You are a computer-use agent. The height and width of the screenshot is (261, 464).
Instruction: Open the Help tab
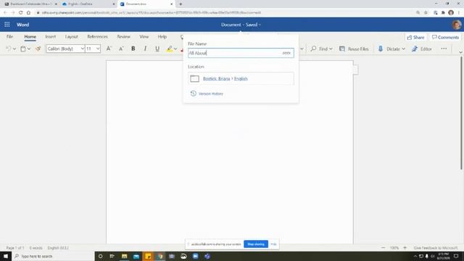pos(162,37)
